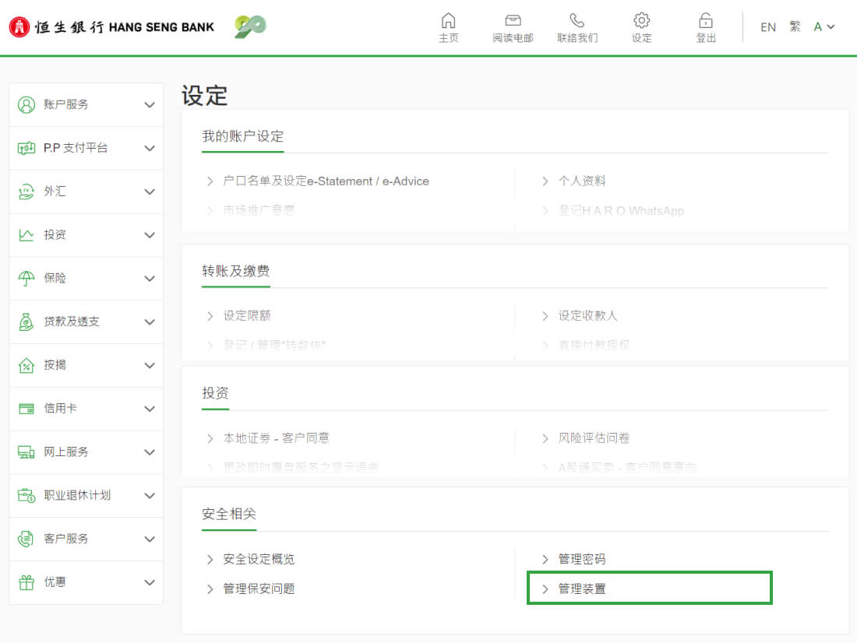Switch language to English (EN)
857x643 pixels.
(767, 27)
